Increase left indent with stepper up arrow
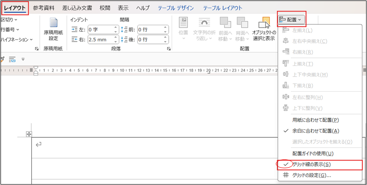This screenshot has width=367, height=185. pos(115,28)
